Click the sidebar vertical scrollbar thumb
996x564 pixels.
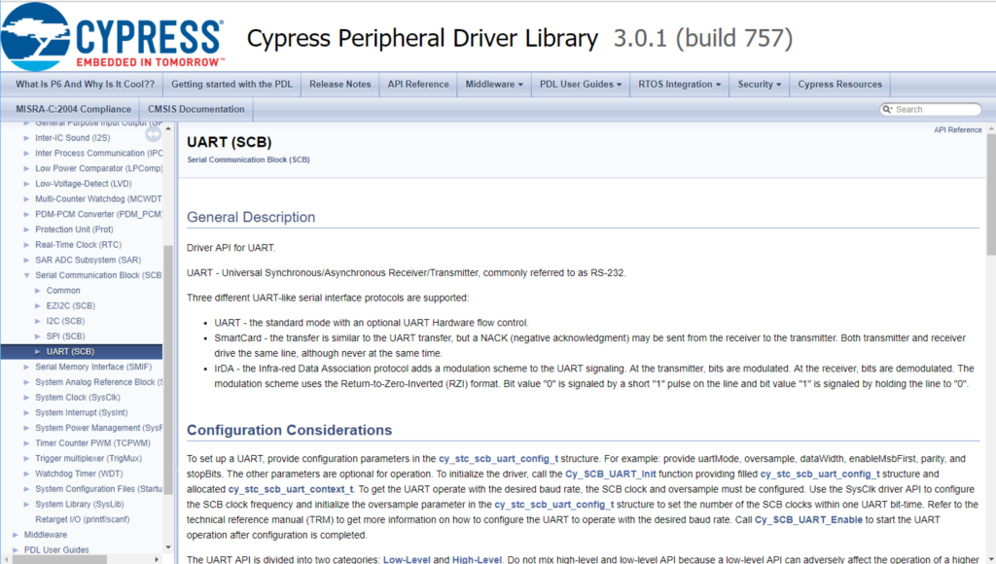(168, 370)
